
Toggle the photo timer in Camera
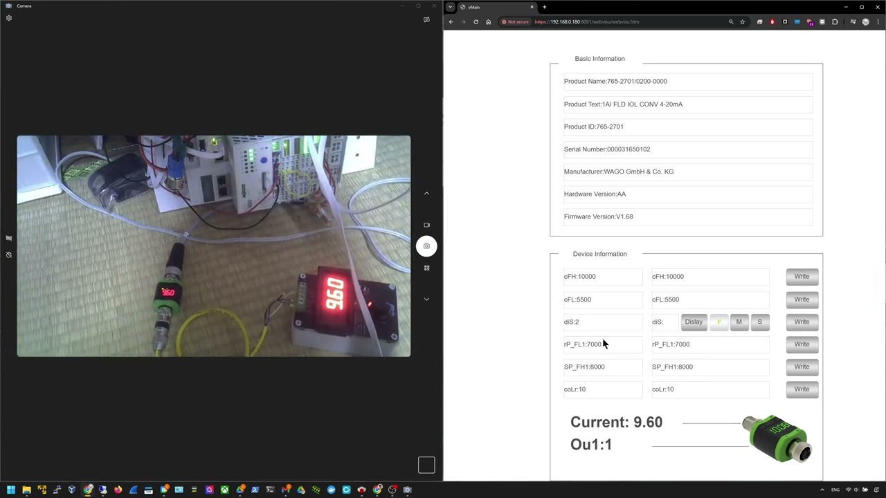pyautogui.click(x=9, y=255)
